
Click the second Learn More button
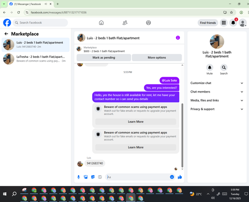135,147
